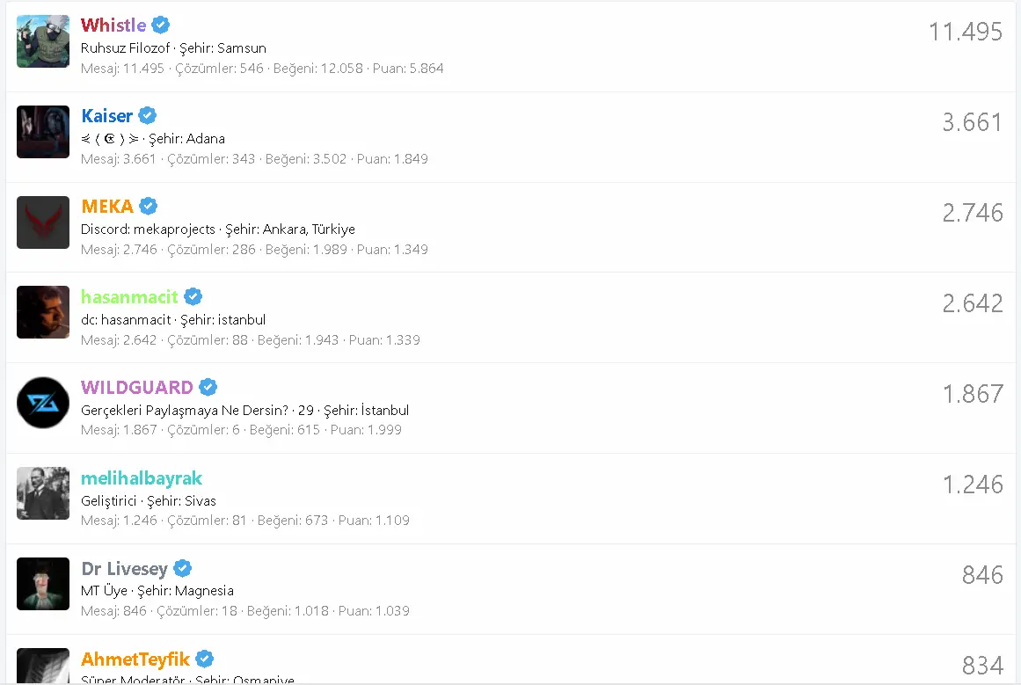
Task: Open Whistle's profile avatar image
Action: coord(43,41)
